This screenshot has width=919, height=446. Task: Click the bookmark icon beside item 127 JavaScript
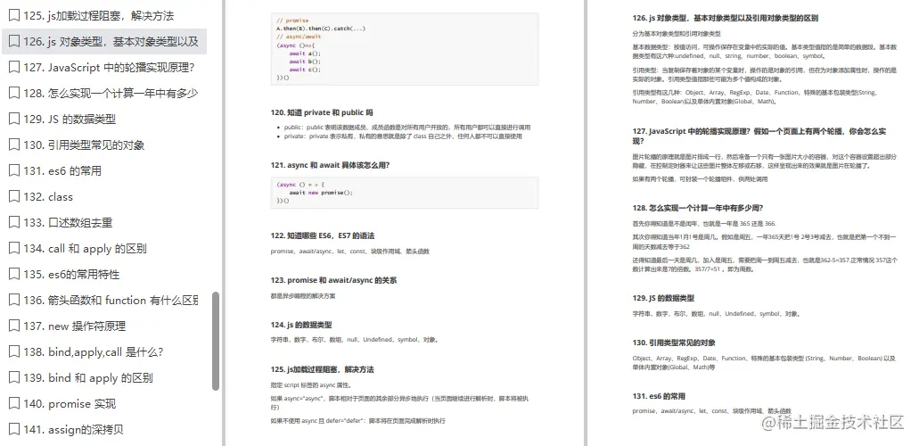point(14,68)
